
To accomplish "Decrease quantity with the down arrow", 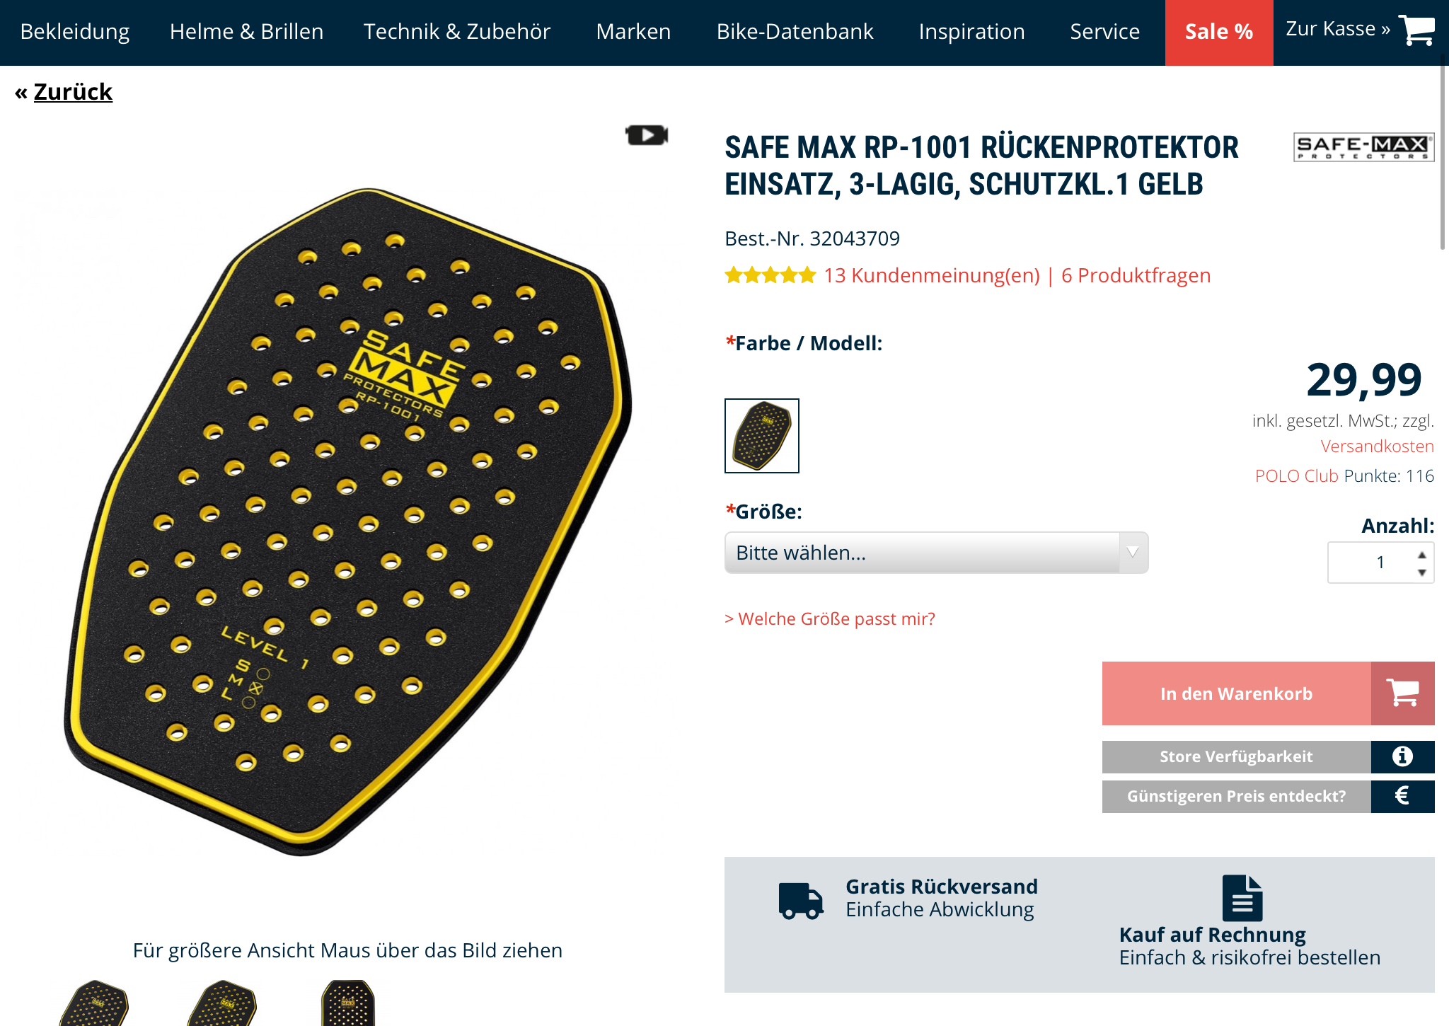I will coord(1422,572).
